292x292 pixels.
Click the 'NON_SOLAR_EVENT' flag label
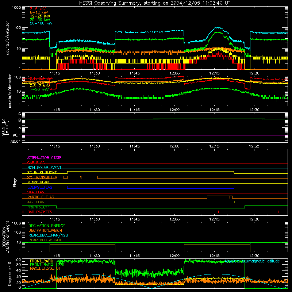[x=44, y=168]
